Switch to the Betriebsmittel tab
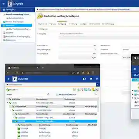Image resolution: width=139 pixels, height=139 pixels. click(95, 24)
